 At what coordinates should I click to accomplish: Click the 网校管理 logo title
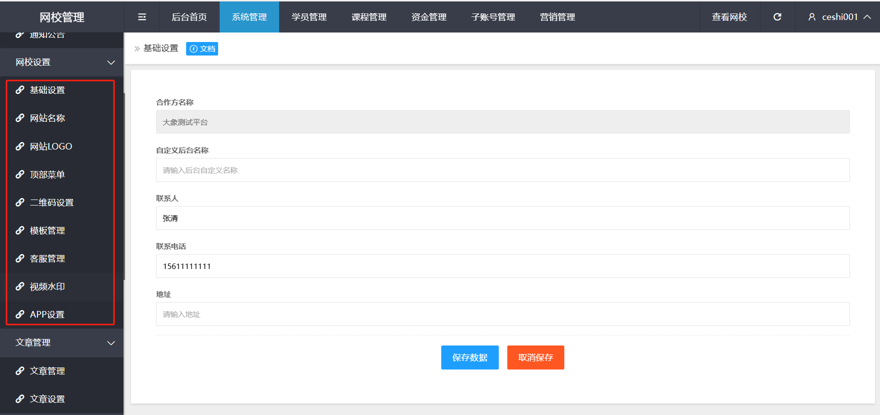click(x=62, y=17)
